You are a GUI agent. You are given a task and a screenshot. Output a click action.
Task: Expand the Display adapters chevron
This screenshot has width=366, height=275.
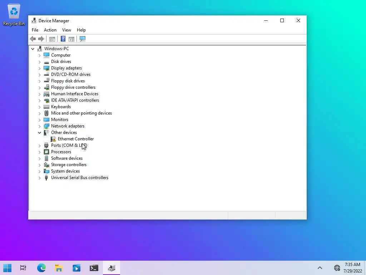click(x=39, y=68)
